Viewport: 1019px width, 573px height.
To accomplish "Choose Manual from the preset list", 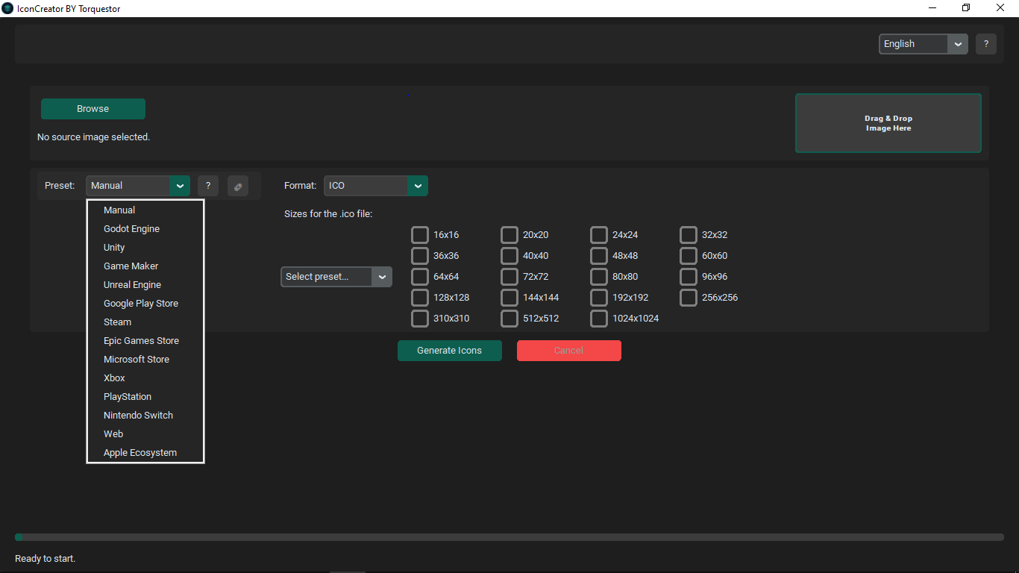I will click(x=145, y=210).
